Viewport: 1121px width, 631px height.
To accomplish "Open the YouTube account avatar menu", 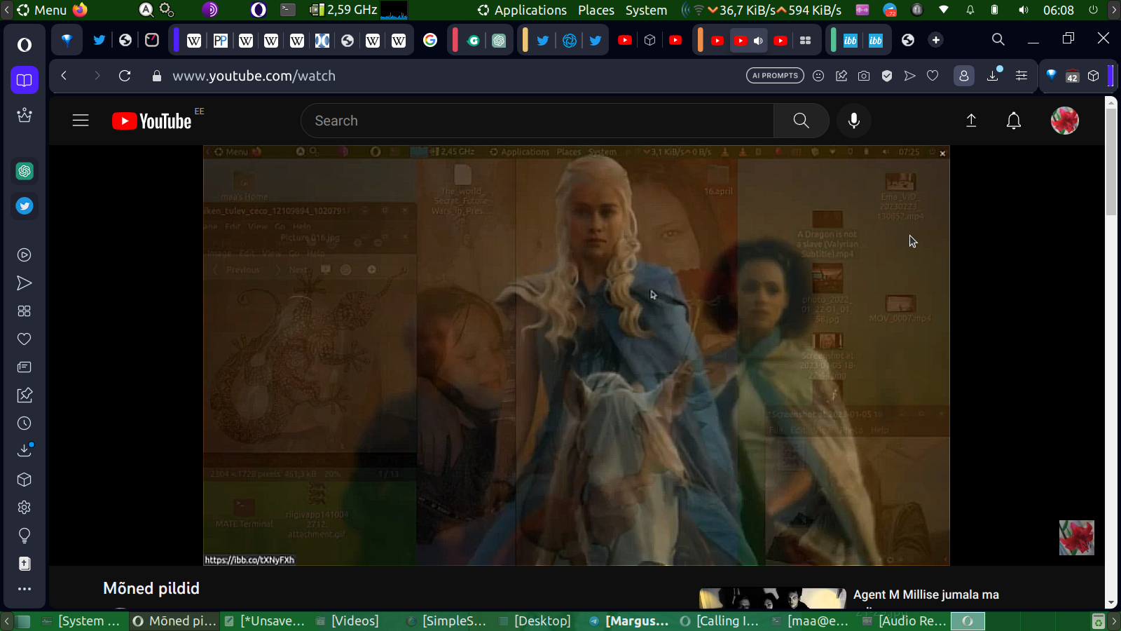I will coord(1064,121).
